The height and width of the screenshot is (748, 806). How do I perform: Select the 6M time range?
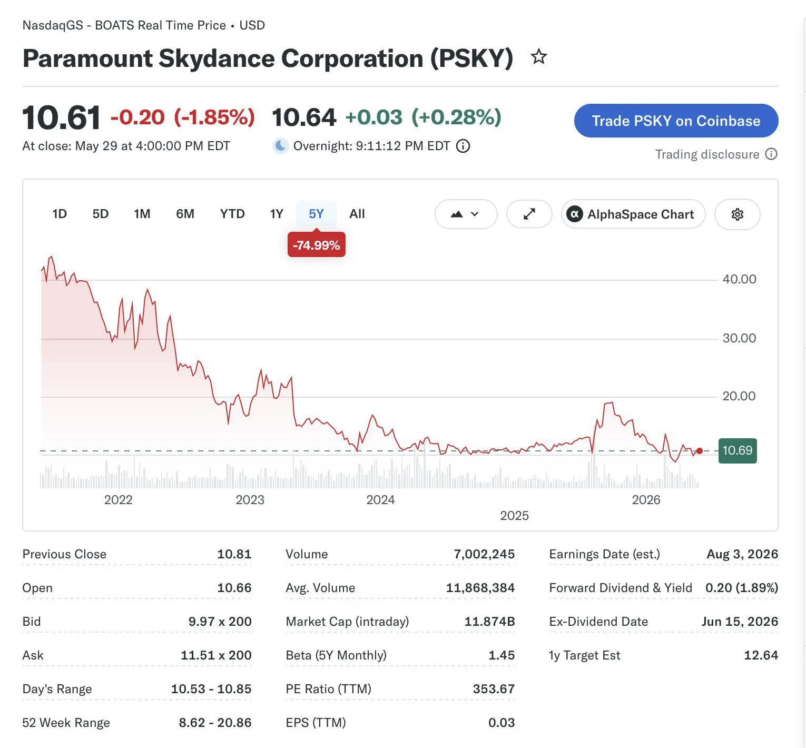[185, 214]
